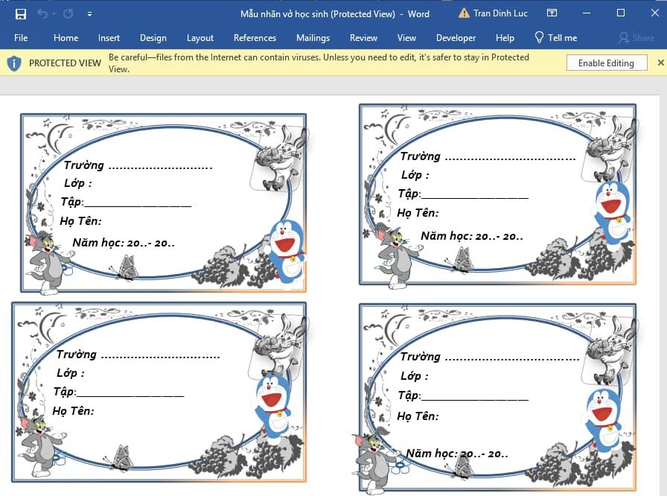Minimize the Word window
Screen dimensions: 667x496
point(587,13)
